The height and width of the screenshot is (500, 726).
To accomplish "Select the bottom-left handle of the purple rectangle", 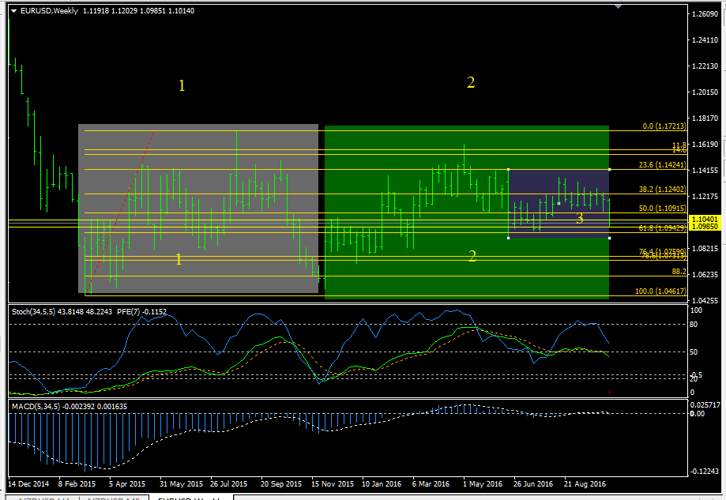I will click(509, 238).
